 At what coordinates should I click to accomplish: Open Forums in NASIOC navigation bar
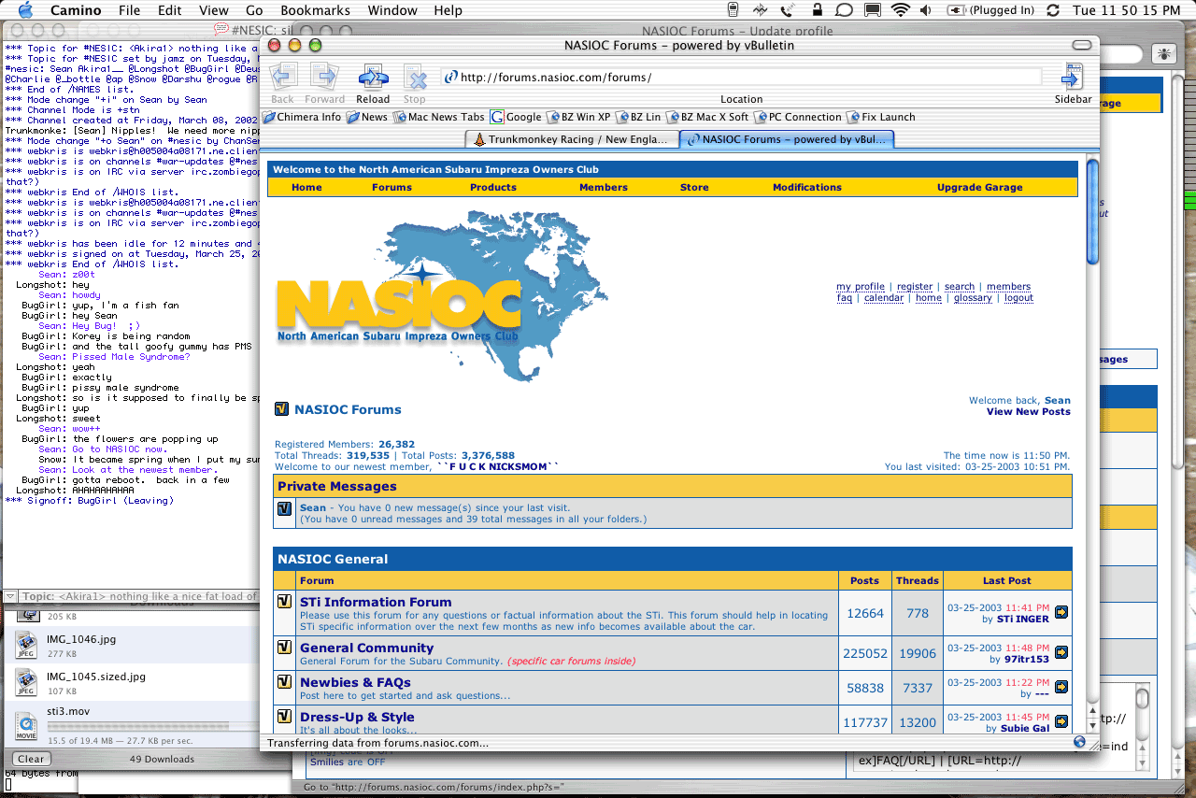pos(392,187)
